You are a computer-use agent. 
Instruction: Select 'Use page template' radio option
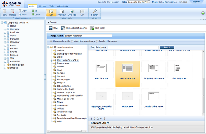click(x=51, y=41)
